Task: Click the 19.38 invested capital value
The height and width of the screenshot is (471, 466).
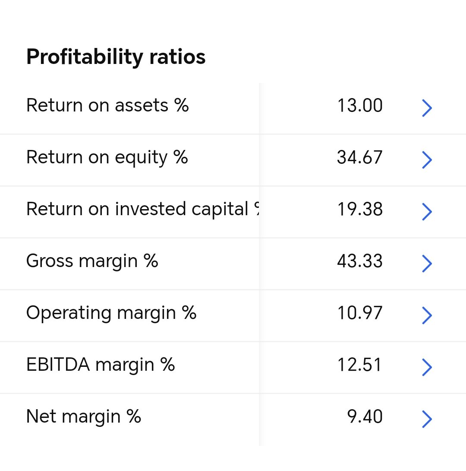Action: point(360,210)
